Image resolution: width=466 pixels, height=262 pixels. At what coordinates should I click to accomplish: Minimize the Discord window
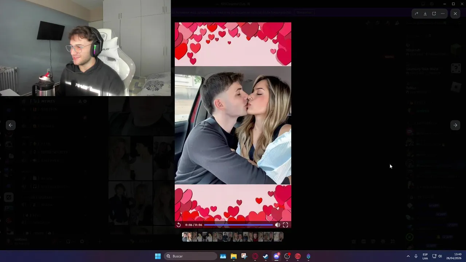point(444,4)
